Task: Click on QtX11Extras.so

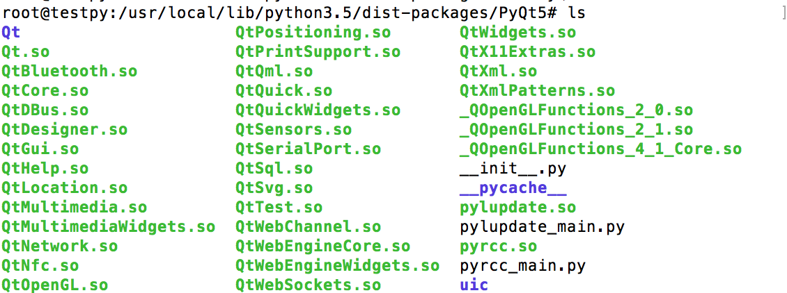Action: pyautogui.click(x=527, y=51)
